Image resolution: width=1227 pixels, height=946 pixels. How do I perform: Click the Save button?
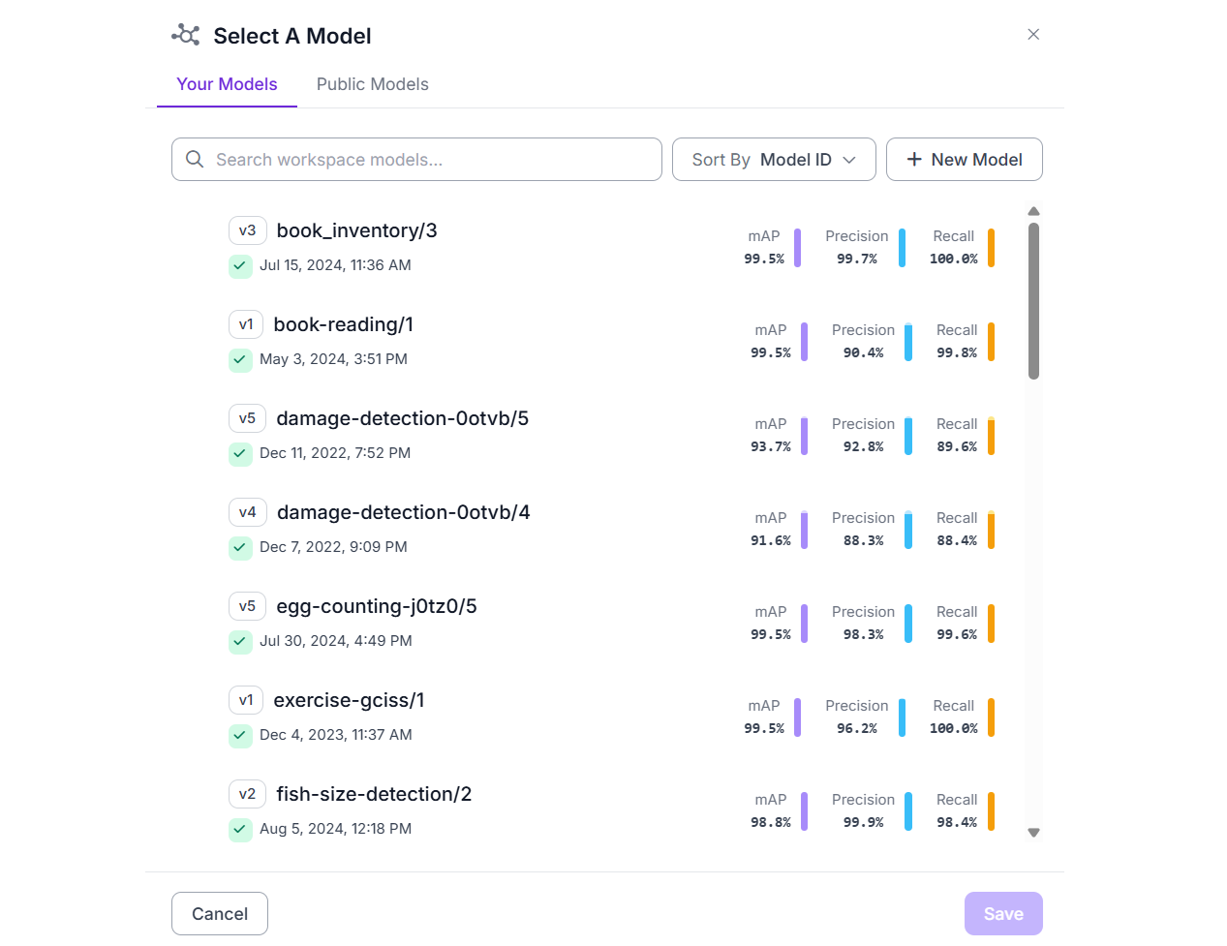(x=1002, y=913)
